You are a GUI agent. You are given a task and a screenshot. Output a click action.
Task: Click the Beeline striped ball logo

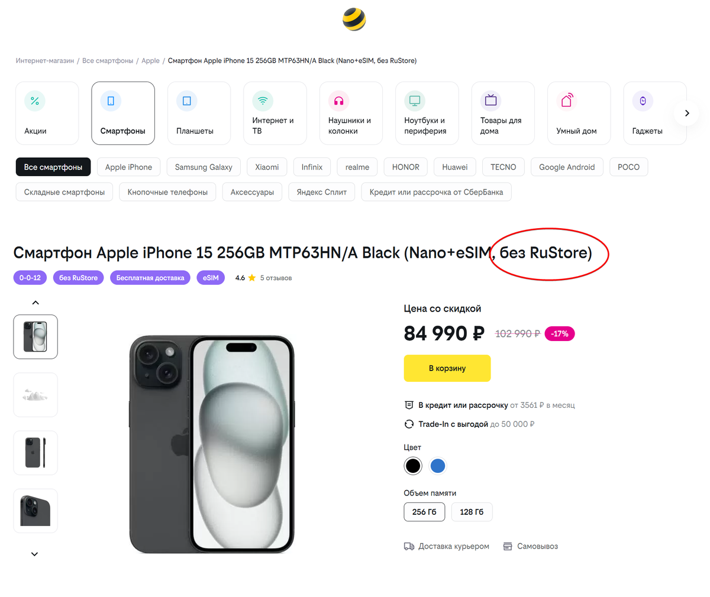(x=354, y=20)
